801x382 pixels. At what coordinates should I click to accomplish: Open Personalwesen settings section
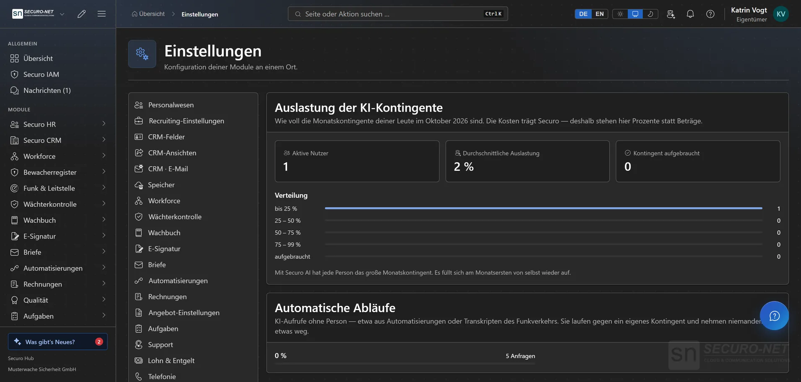pyautogui.click(x=193, y=105)
